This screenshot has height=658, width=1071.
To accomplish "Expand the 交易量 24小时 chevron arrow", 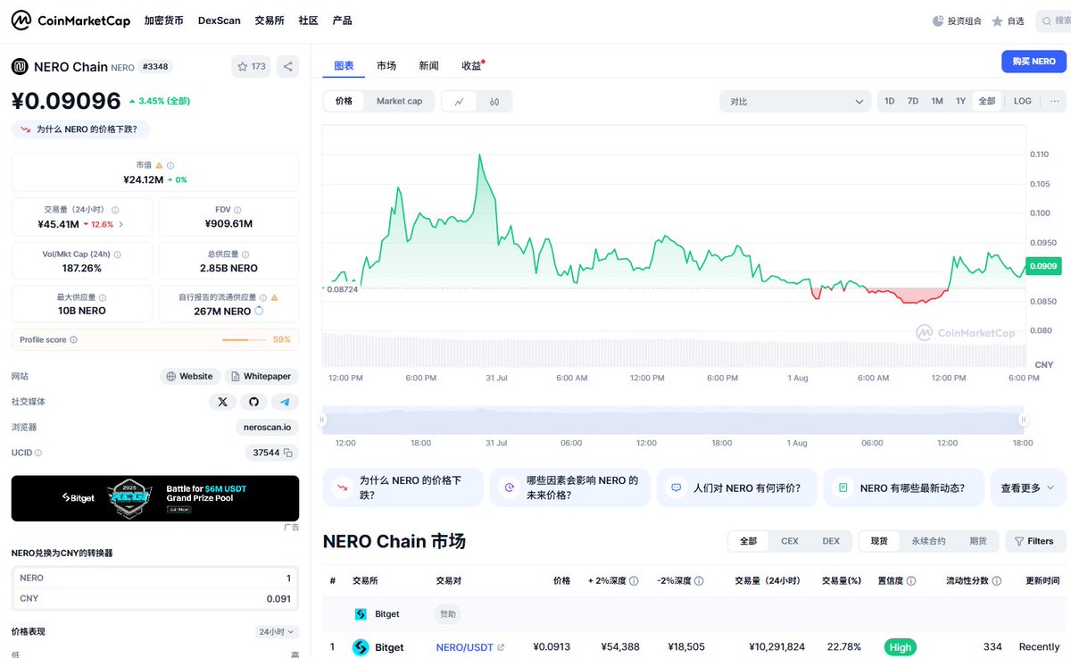I will coord(120,224).
